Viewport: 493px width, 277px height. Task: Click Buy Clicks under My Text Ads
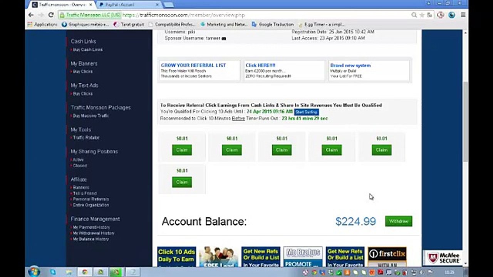pyautogui.click(x=83, y=93)
